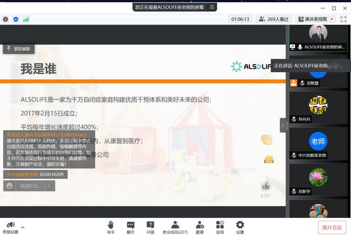The image size is (351, 237).
Task: Click the green network signal icon
Action: pyautogui.click(x=26, y=19)
